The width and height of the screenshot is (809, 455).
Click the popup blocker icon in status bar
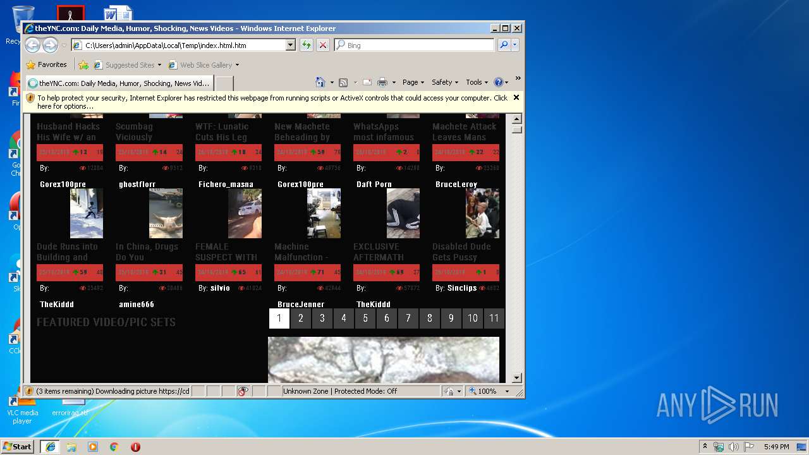[x=243, y=391]
